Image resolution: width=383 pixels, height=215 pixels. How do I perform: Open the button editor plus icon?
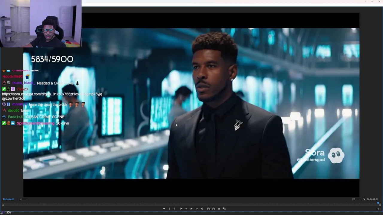pos(378,209)
